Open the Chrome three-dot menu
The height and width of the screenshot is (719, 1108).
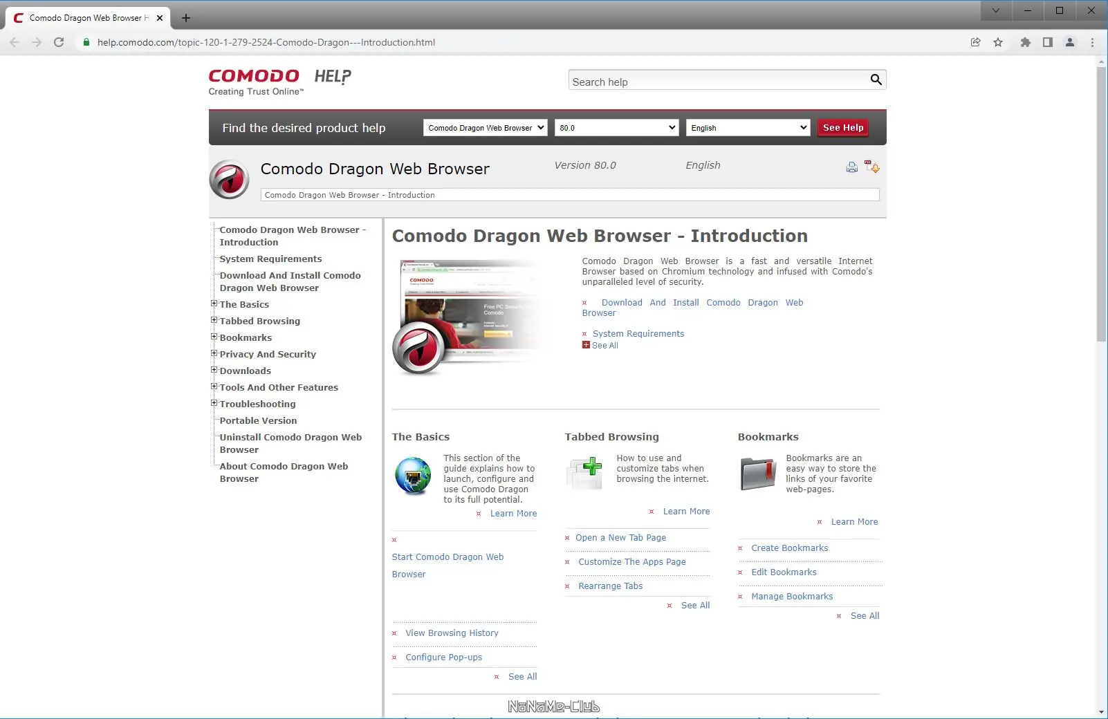tap(1093, 42)
